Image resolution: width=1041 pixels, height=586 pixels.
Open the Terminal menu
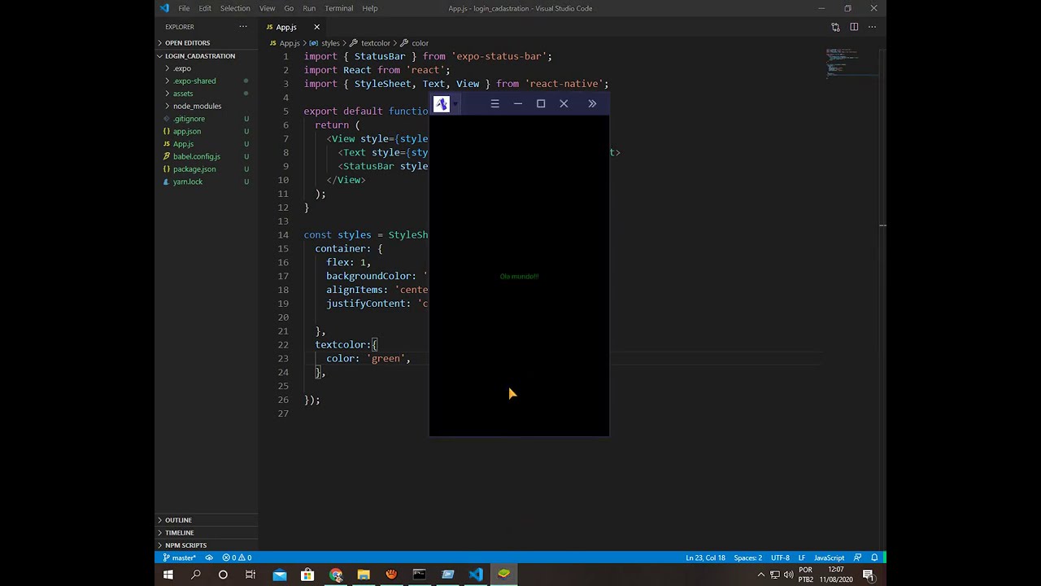[339, 8]
